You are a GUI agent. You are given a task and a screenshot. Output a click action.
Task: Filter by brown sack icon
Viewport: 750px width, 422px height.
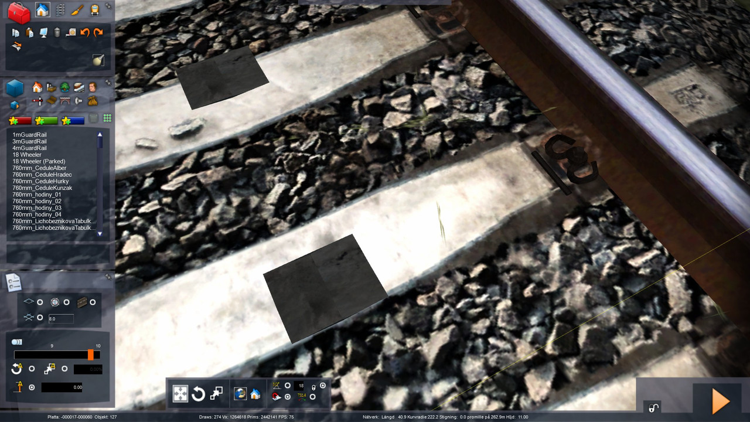click(93, 101)
